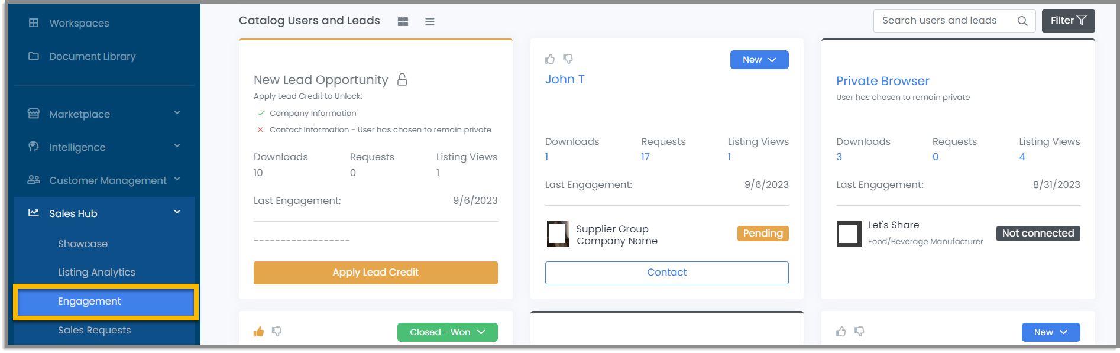Click Let's Share company logo thumbnail
Viewport: 1120px width, 353px height.
(x=849, y=233)
